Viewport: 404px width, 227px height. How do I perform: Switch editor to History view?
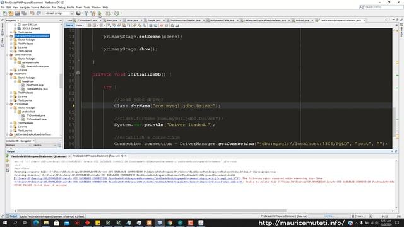80,25
